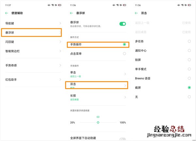Expand the 智能侧边栏 row arrow
This screenshot has width=196, height=141.
tap(60, 51)
